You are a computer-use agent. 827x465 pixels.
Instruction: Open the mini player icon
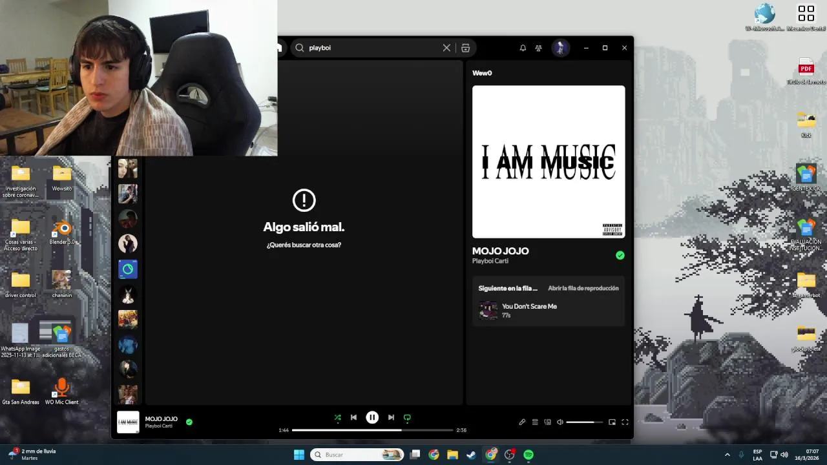click(612, 422)
